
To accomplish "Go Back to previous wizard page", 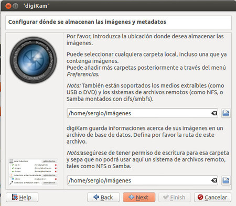I will 103,197.
